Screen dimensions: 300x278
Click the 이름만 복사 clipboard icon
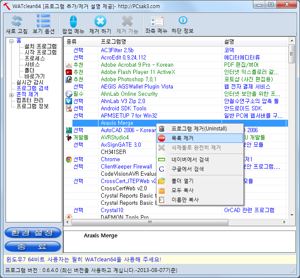pyautogui.click(x=162, y=200)
